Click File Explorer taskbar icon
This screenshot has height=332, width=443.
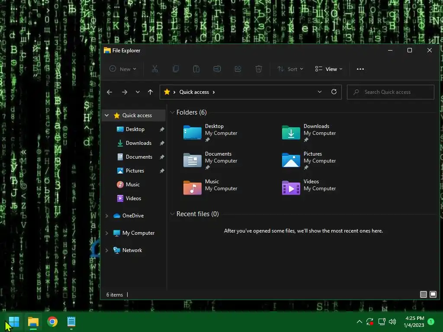pyautogui.click(x=33, y=322)
